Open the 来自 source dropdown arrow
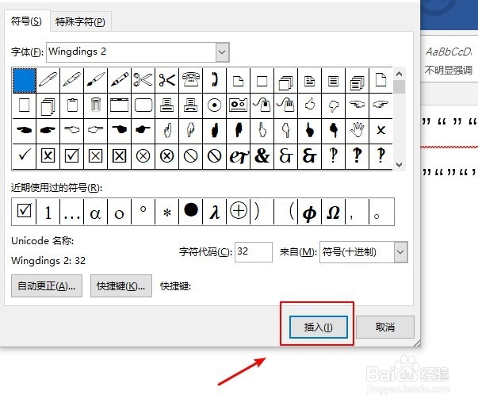 pyautogui.click(x=400, y=252)
